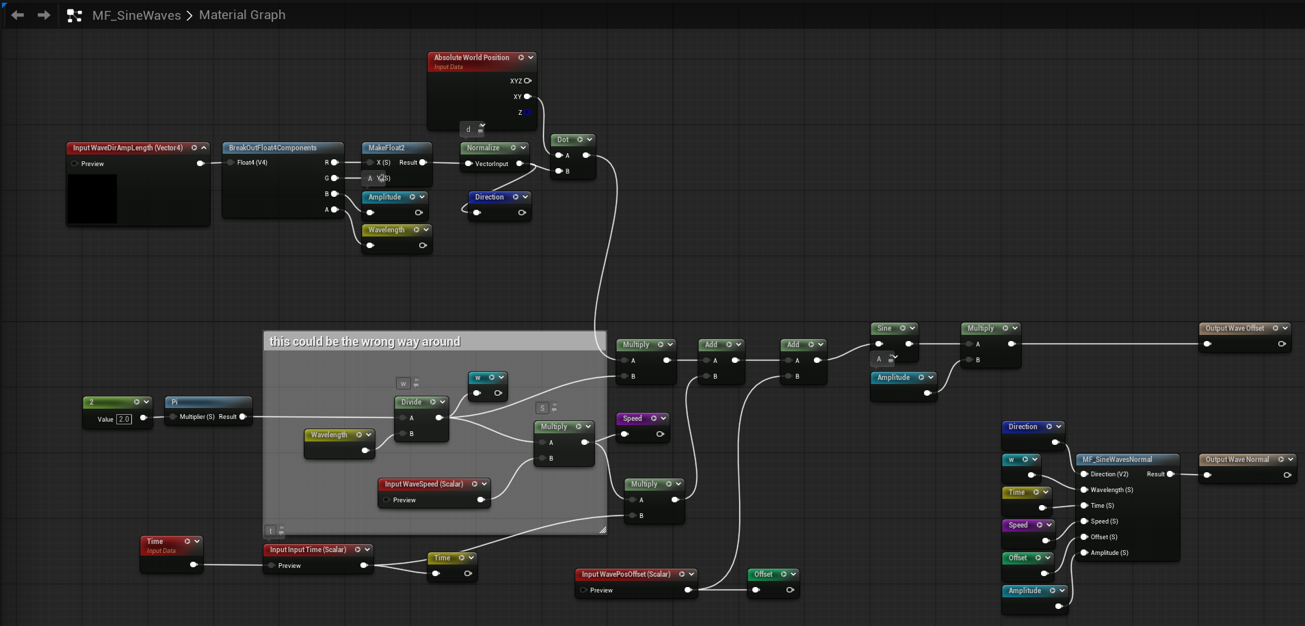Expand the InputWavePosOffset node chevron
The width and height of the screenshot is (1305, 626).
[x=691, y=574]
